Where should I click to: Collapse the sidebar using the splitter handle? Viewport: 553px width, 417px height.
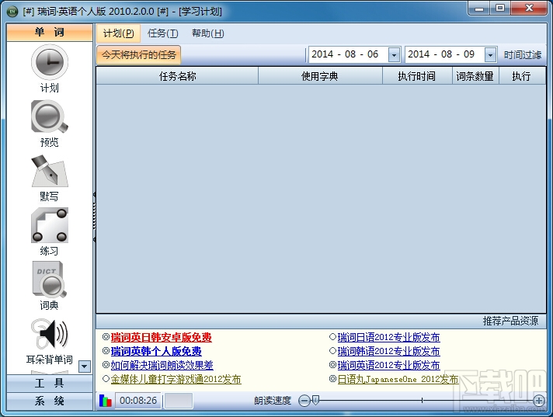click(94, 217)
